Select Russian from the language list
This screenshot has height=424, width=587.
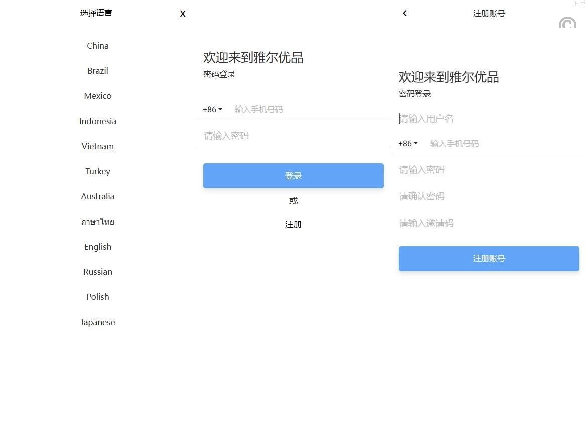tap(97, 272)
